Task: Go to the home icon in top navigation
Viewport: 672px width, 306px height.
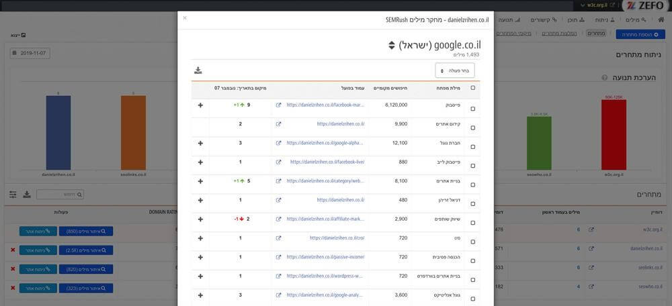Action: click(661, 19)
